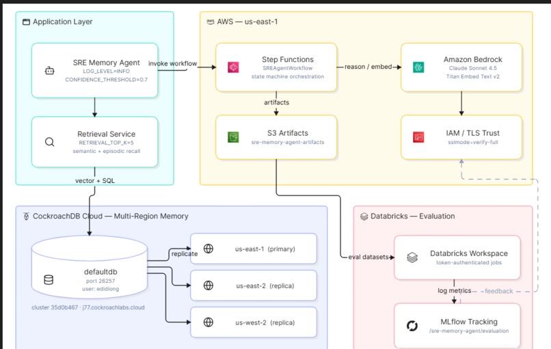
Task: Click the dashed 'feedback' edge label
Action: [x=498, y=291]
